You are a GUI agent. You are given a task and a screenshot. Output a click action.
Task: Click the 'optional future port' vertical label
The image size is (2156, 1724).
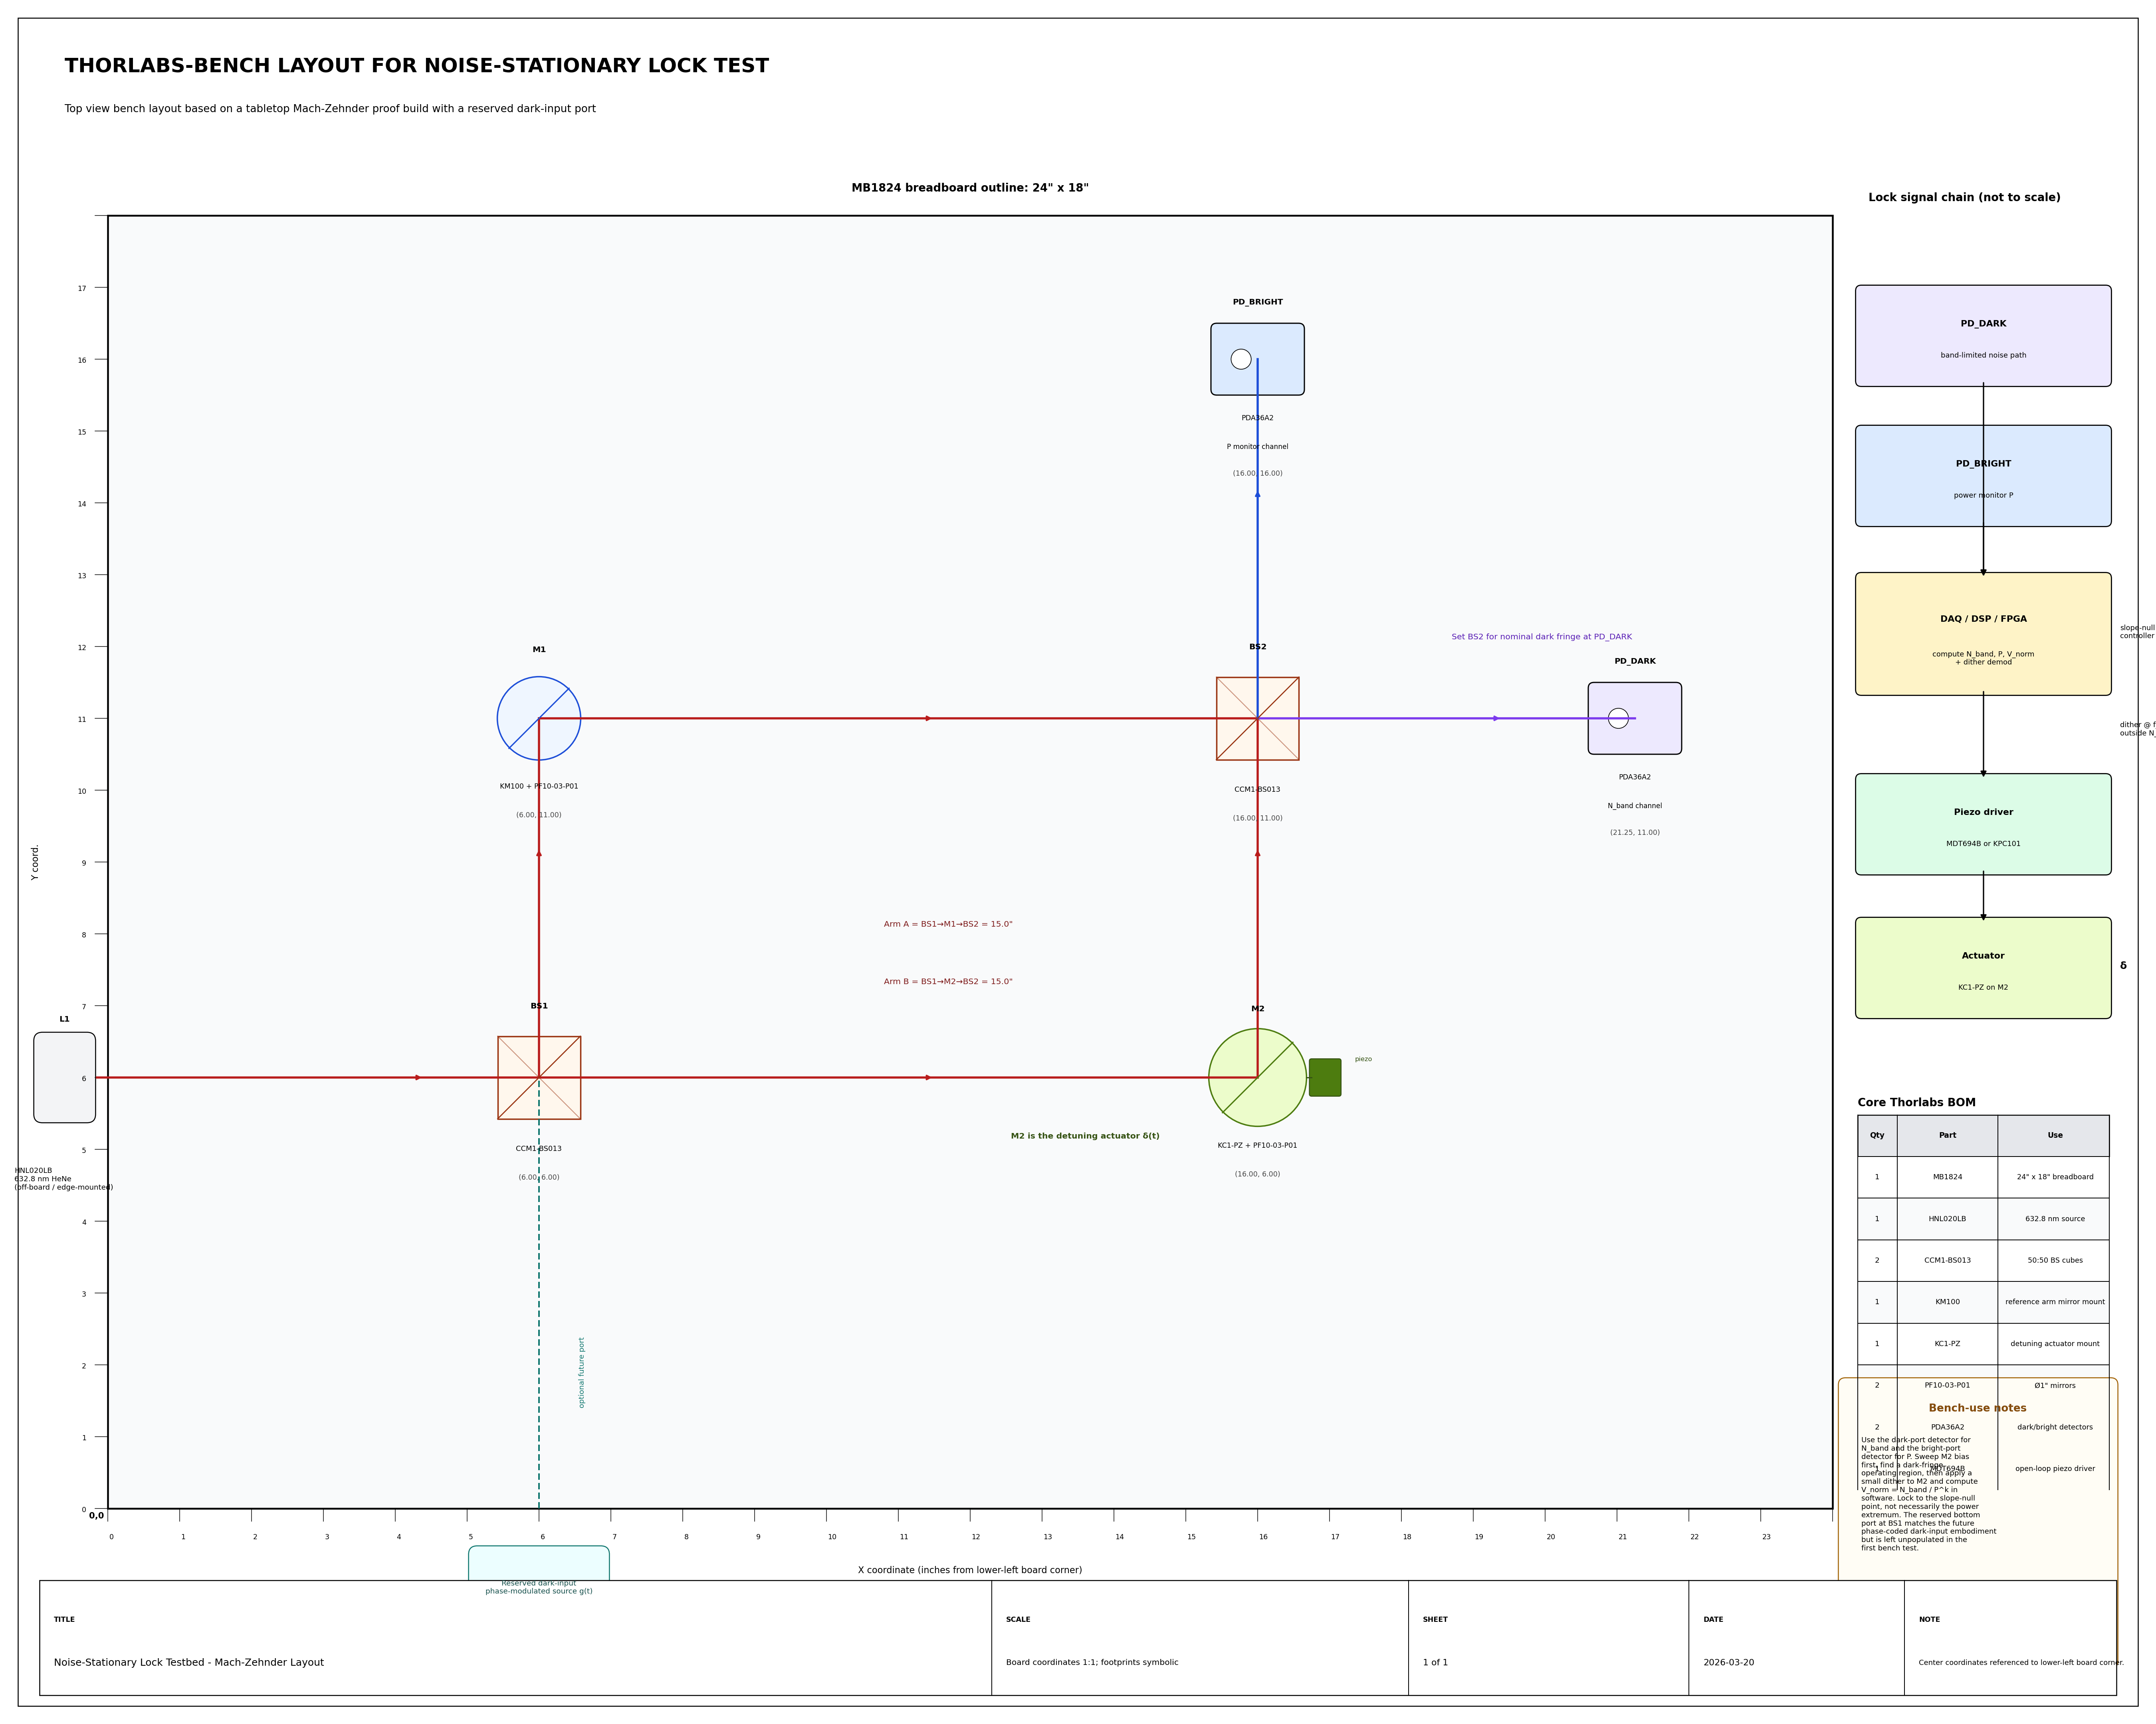pyautogui.click(x=582, y=1372)
